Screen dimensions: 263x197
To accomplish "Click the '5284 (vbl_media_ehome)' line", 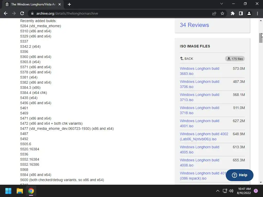I will tap(41, 26).
